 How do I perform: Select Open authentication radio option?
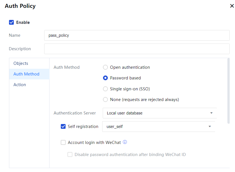point(106,67)
